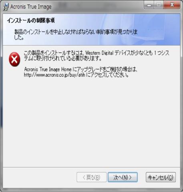Close the installer with the red X
Viewport: 183px width, 192px height.
click(x=172, y=5)
